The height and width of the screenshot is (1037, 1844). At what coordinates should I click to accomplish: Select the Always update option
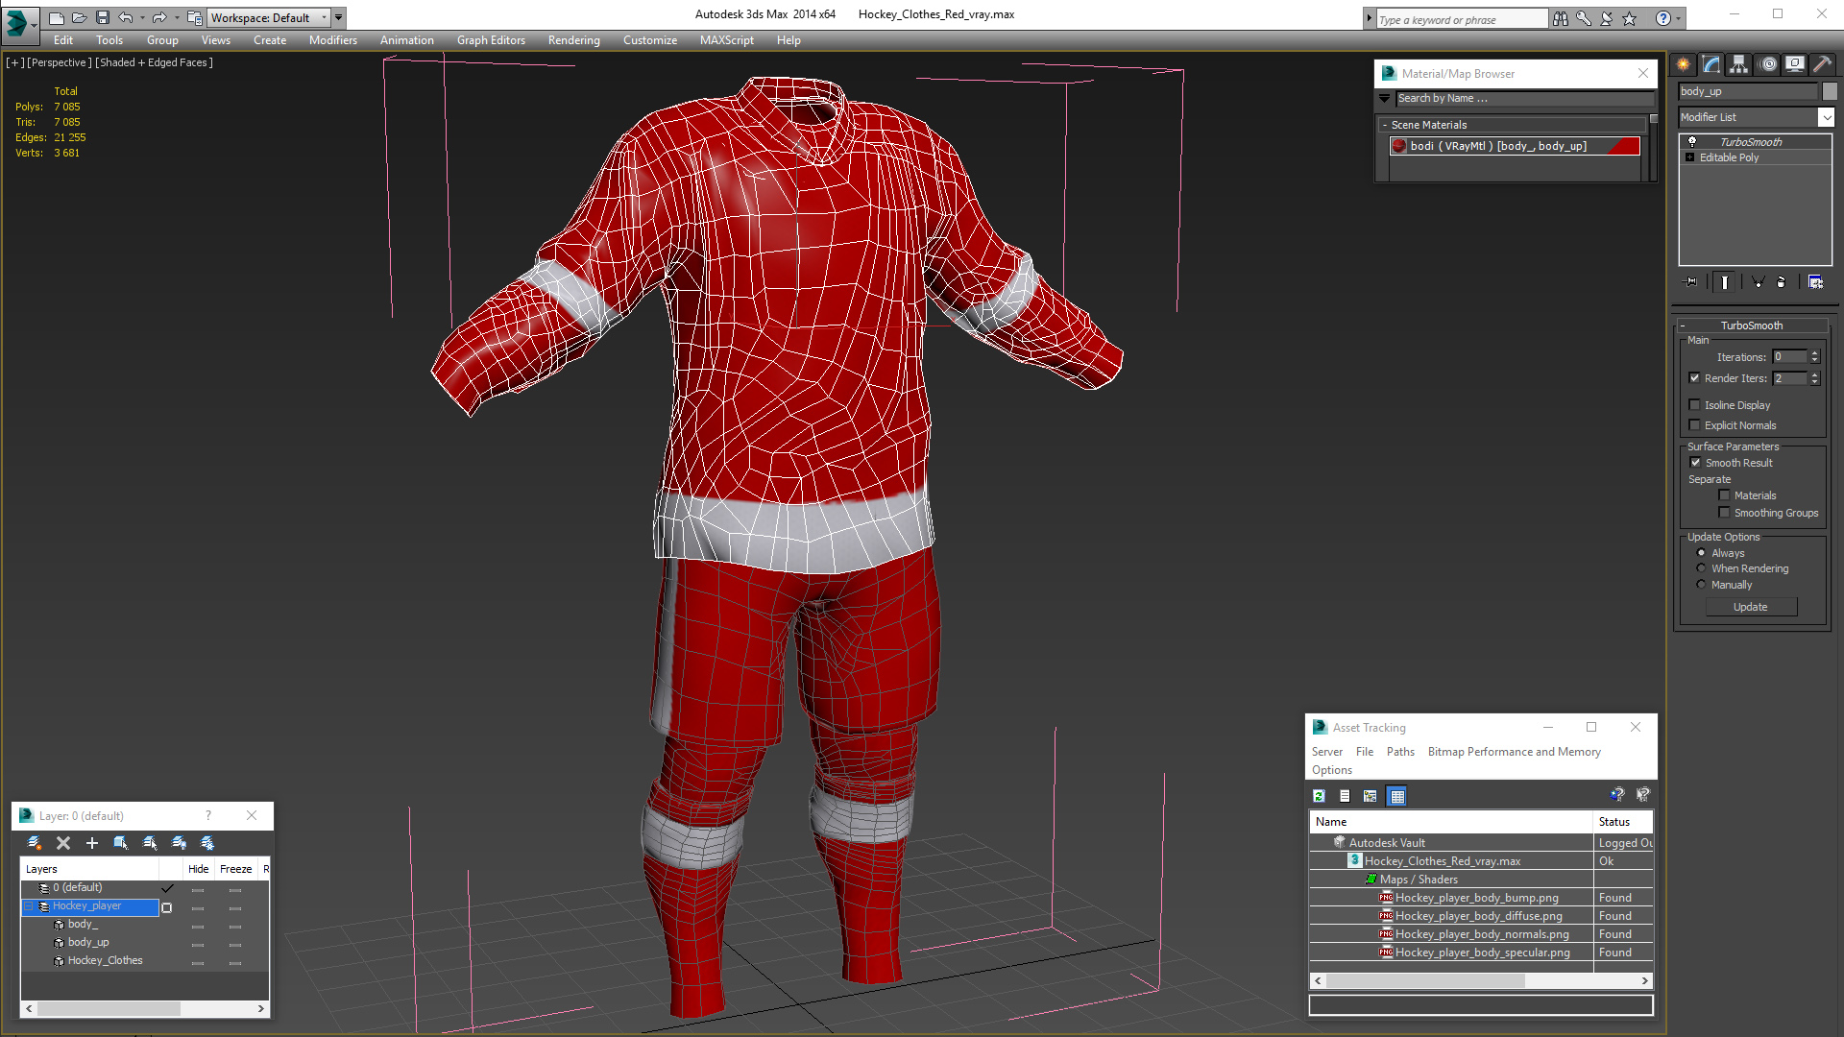1702,553
